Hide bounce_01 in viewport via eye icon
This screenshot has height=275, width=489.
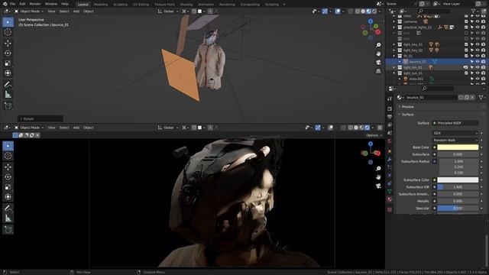pyautogui.click(x=478, y=62)
